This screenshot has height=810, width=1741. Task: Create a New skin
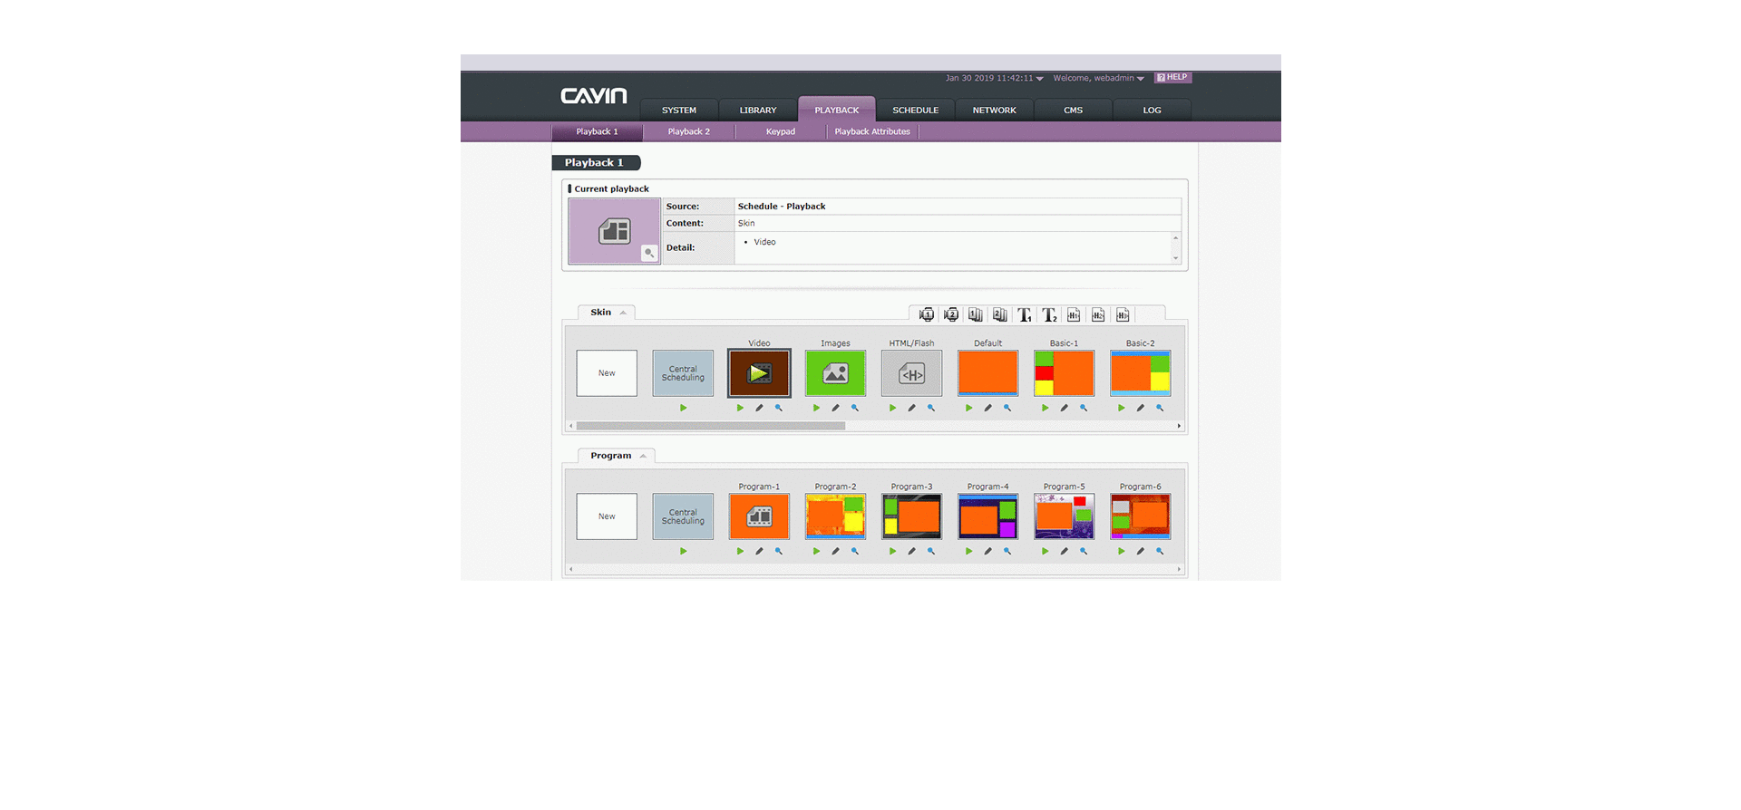[607, 373]
